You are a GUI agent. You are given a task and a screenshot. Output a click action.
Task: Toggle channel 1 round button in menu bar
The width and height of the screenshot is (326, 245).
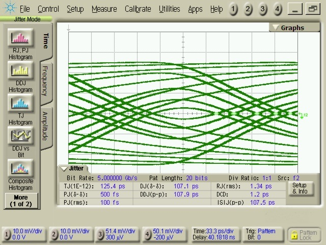click(x=233, y=9)
